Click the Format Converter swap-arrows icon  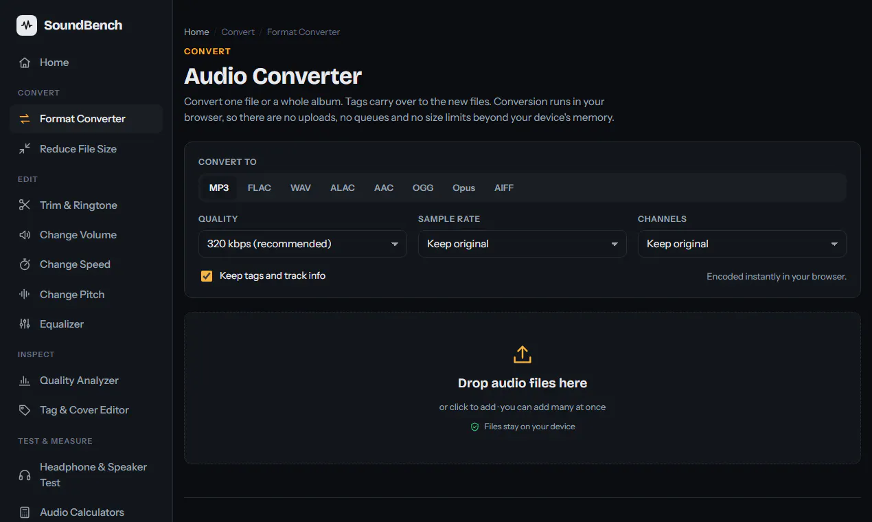point(25,119)
